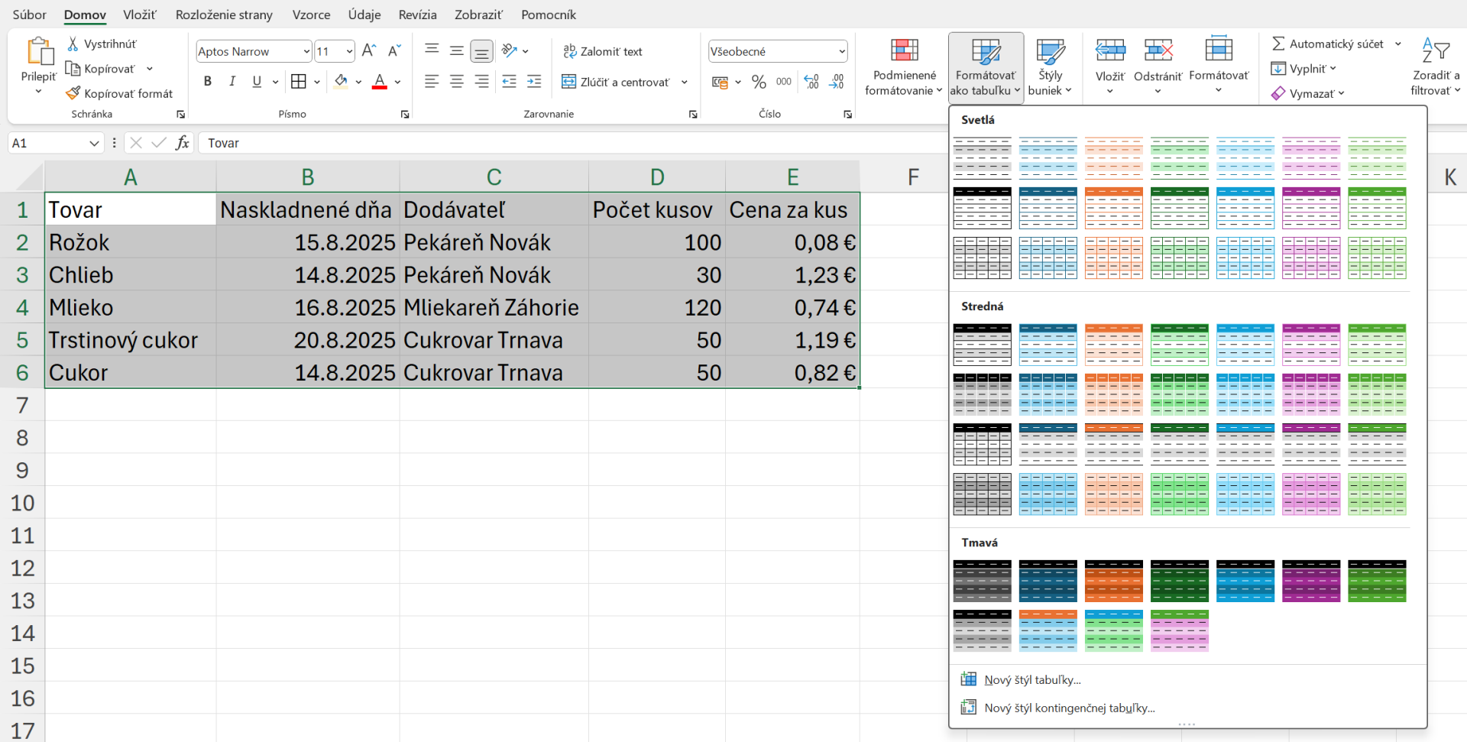Open Štýly buniek gallery
This screenshot has width=1467, height=742.
coord(1051,67)
